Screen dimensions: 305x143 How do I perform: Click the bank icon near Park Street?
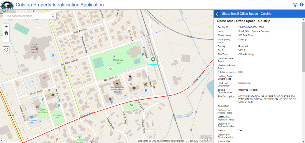click(x=146, y=85)
